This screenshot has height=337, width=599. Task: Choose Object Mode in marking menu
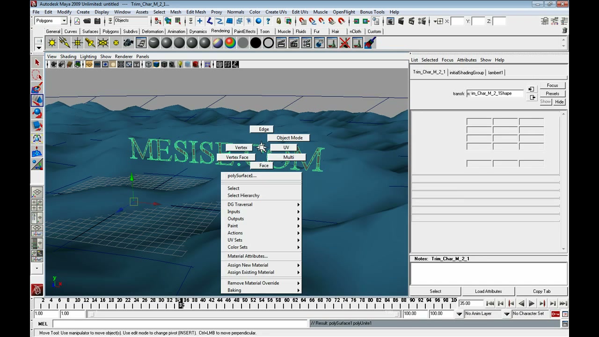[x=290, y=138]
